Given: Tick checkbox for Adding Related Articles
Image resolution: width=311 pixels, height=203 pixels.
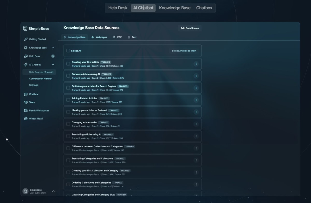Looking at the screenshot, I should 68,100.
